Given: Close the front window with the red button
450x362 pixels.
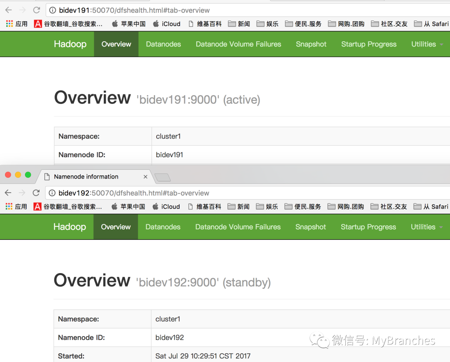Looking at the screenshot, I should (8, 175).
